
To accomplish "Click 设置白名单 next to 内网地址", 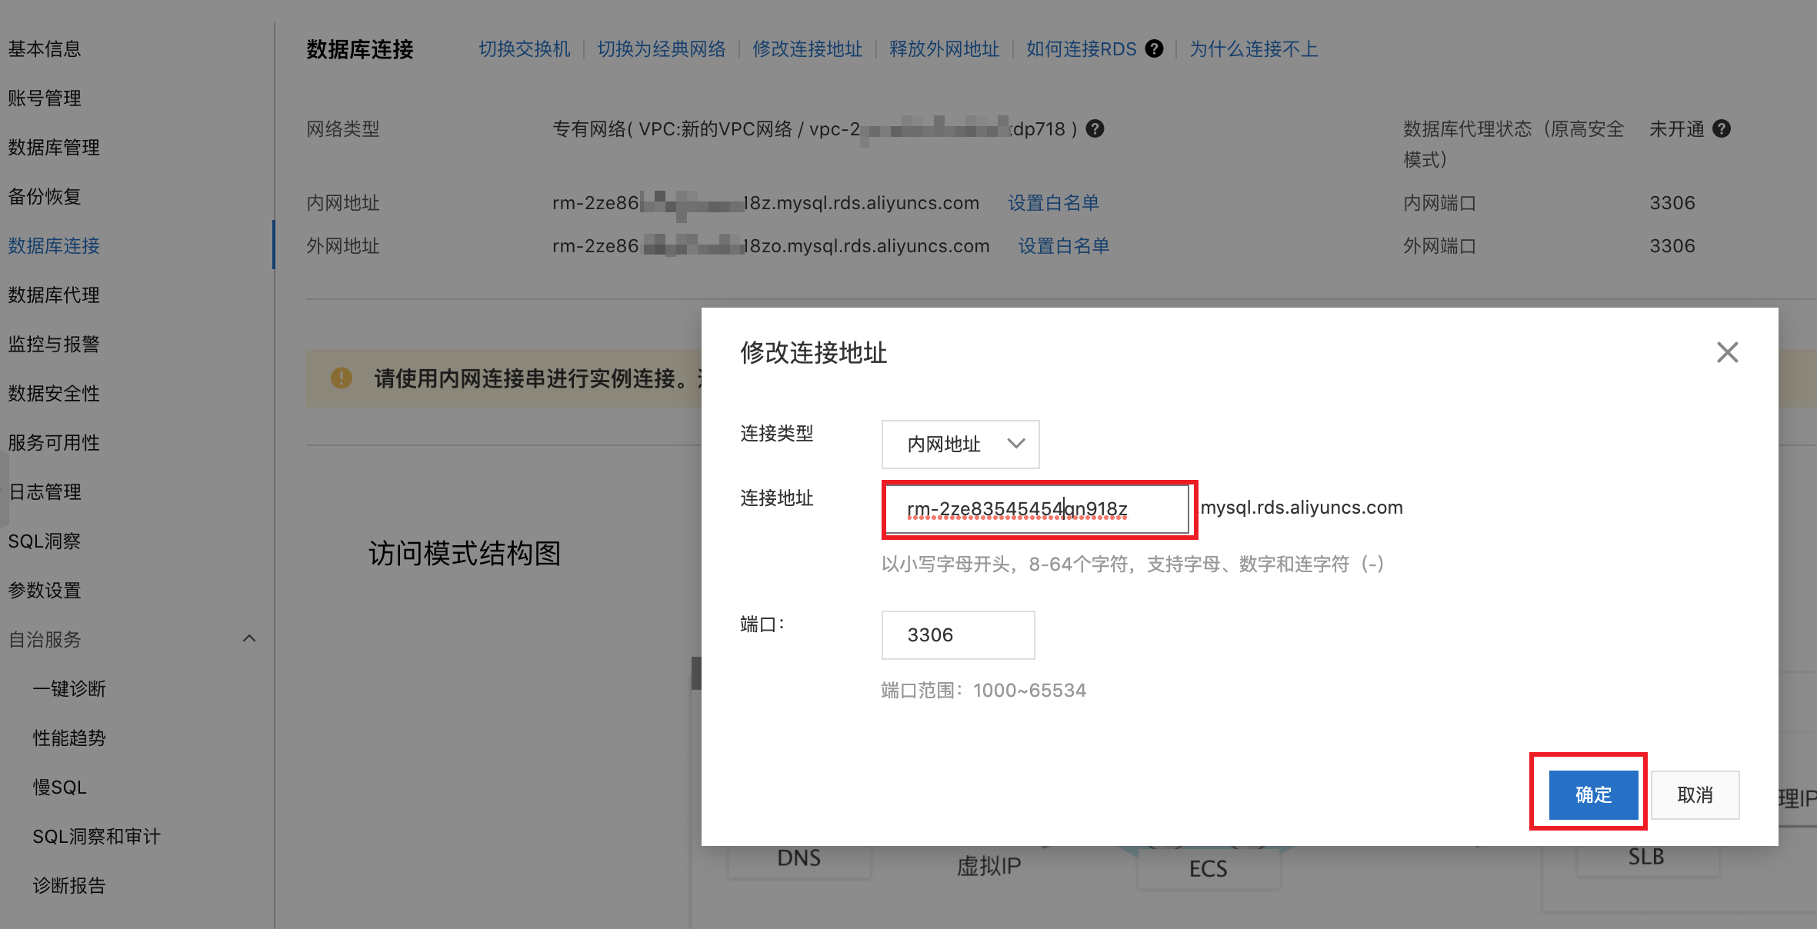I will click(1053, 202).
